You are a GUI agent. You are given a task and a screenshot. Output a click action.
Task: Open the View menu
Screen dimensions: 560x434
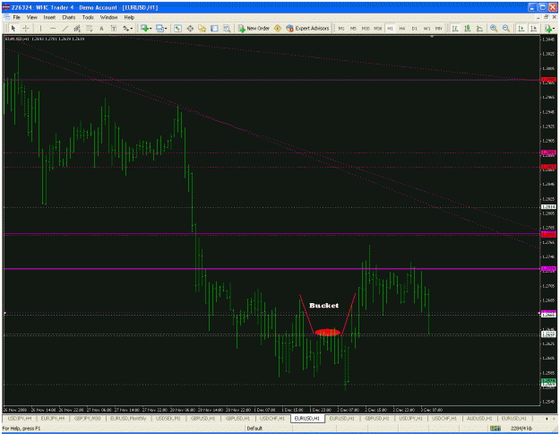coord(31,17)
